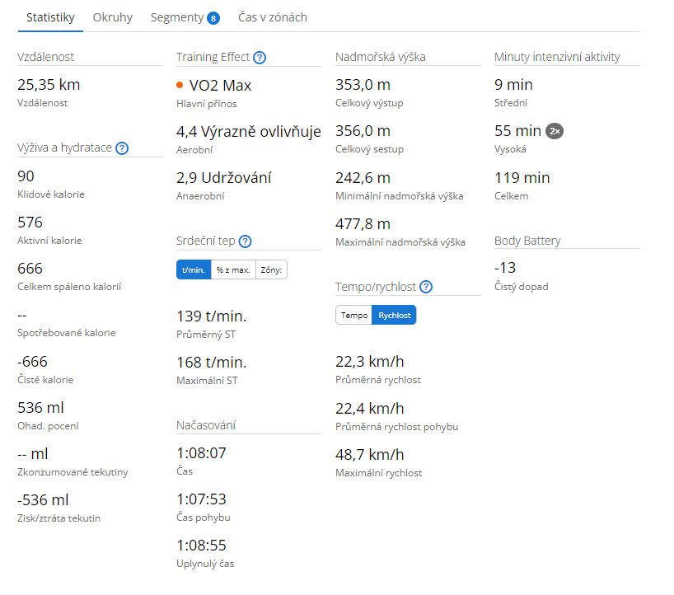Select the Zóny heart rate view

click(x=271, y=269)
